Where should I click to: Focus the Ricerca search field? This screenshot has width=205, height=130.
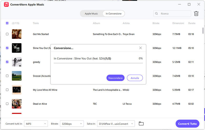172,14
